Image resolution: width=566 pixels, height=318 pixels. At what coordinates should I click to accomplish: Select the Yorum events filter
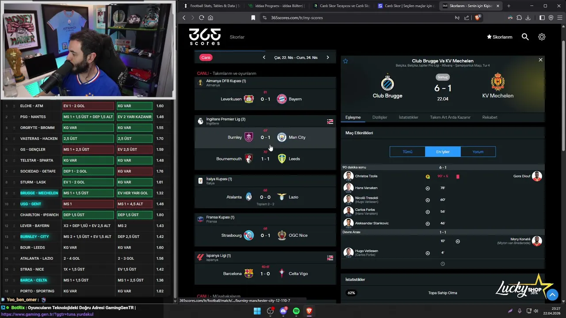(x=478, y=152)
